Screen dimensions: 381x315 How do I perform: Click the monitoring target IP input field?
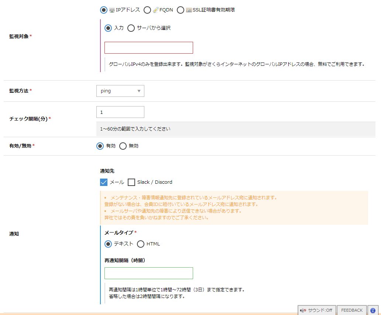[148, 48]
